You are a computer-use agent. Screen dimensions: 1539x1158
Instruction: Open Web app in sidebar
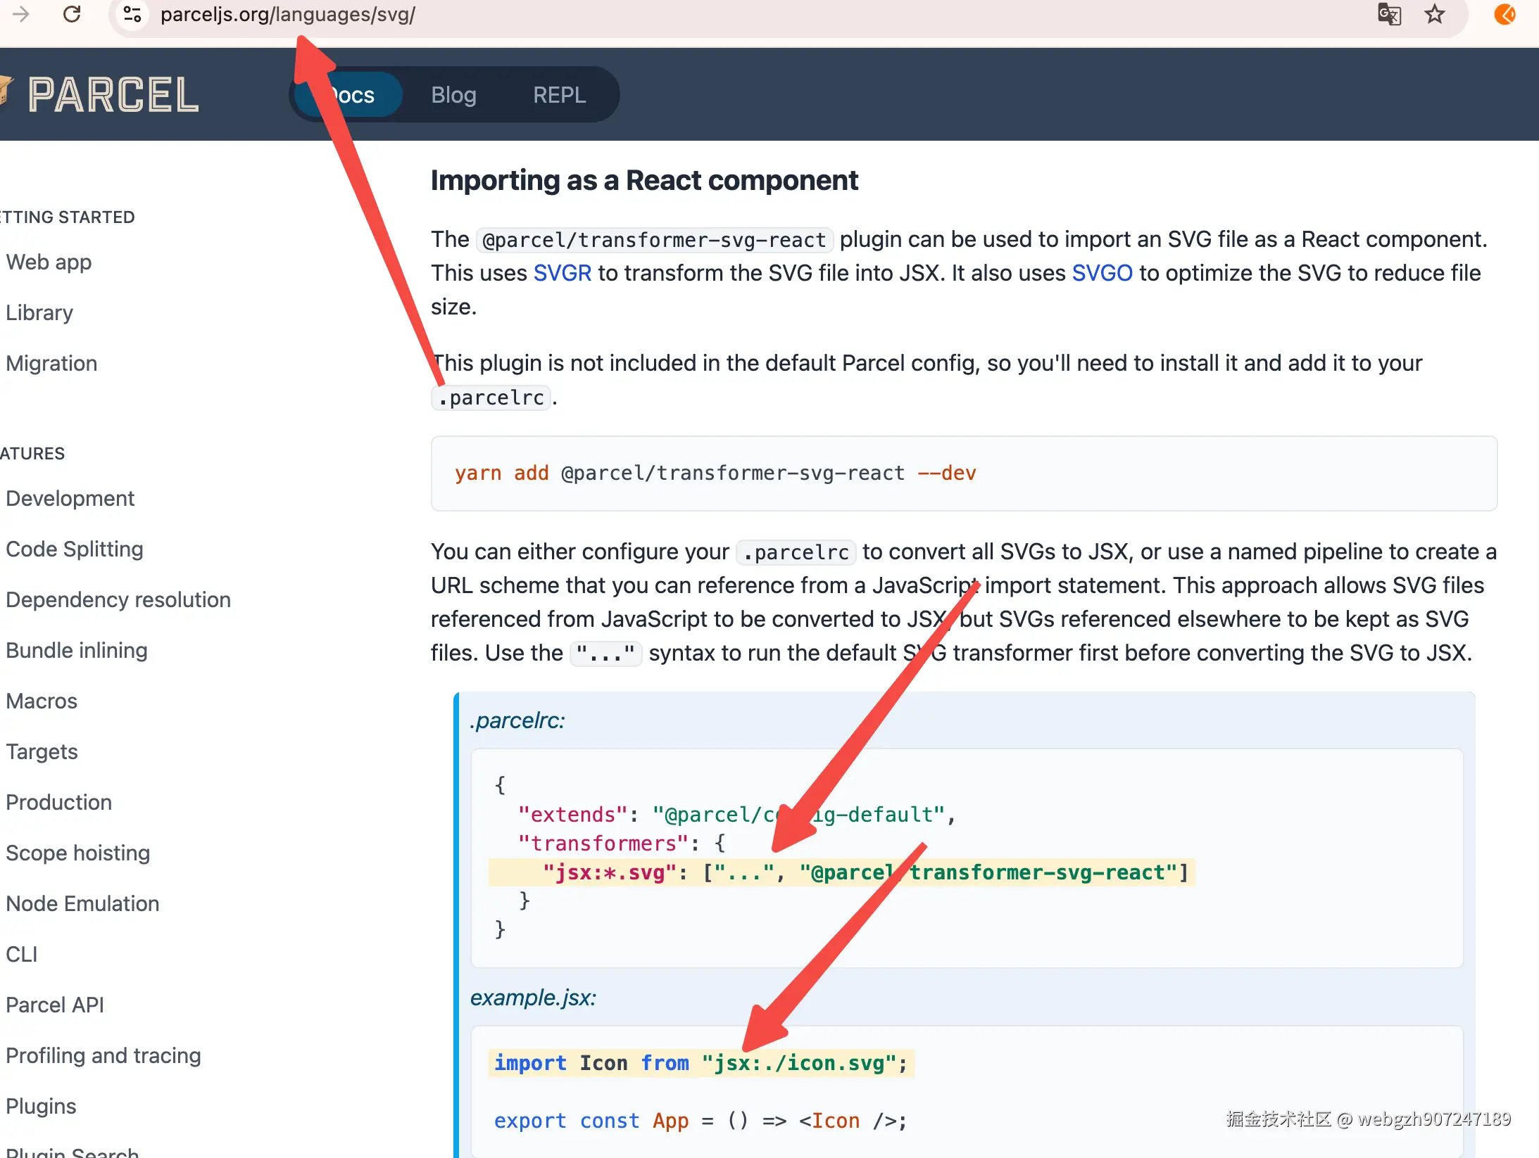(49, 262)
